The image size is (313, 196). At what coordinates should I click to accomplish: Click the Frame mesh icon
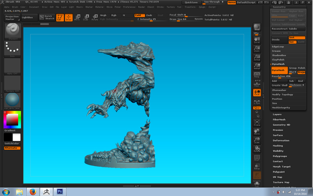point(257,123)
